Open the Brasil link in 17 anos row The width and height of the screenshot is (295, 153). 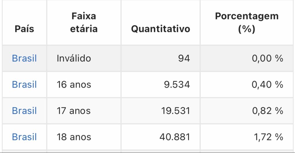pos(24,110)
